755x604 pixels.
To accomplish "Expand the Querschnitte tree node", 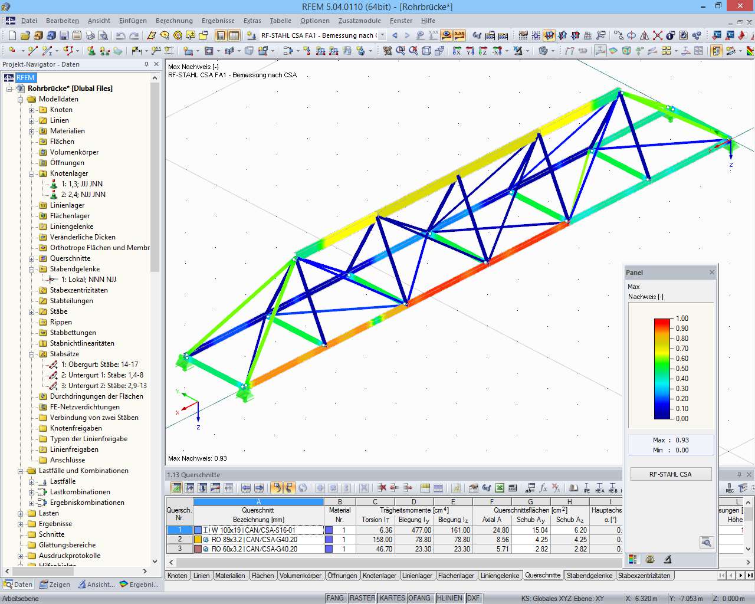I will (32, 258).
